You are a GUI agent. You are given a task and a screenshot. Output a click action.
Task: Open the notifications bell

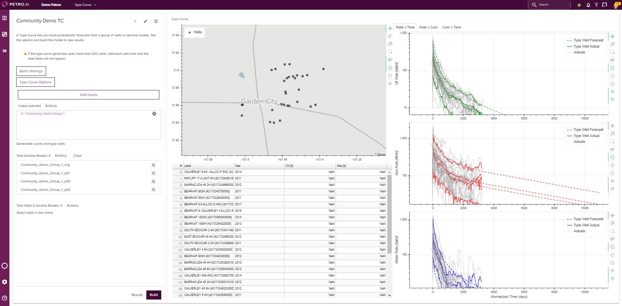[588, 5]
